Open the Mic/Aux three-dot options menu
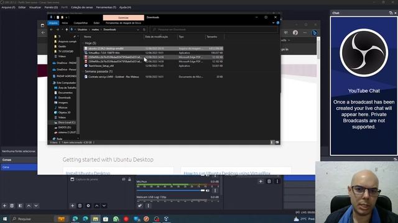 click(x=215, y=191)
